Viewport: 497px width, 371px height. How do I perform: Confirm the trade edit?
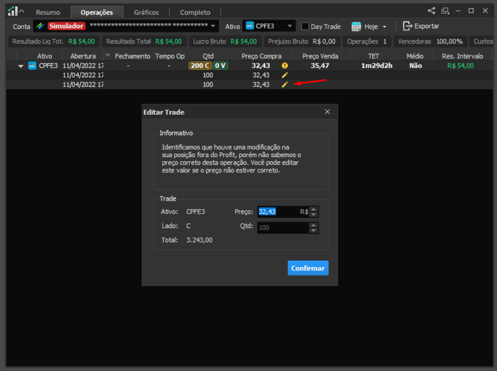(x=308, y=268)
